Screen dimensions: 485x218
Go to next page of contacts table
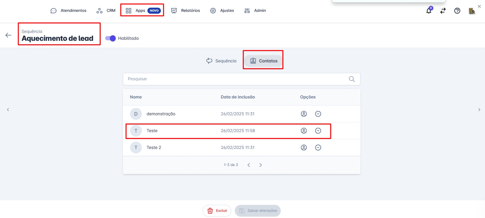coord(261,165)
